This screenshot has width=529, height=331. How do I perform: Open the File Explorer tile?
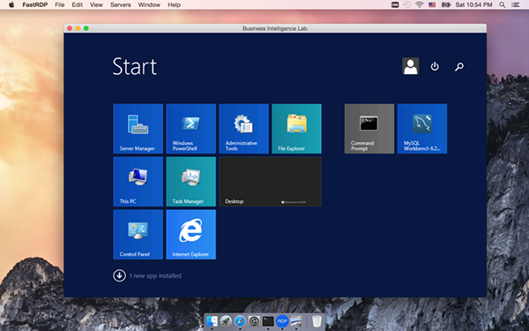[x=296, y=129]
